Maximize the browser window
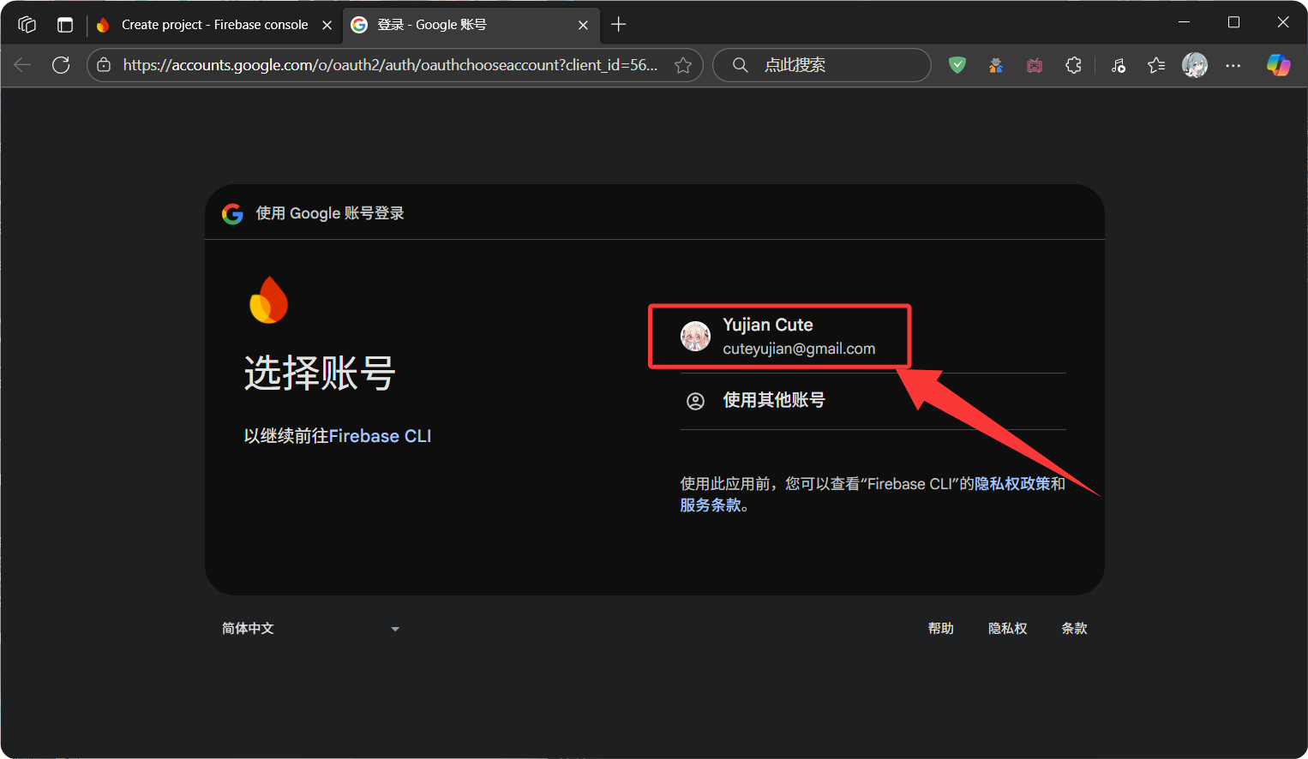 click(1234, 23)
